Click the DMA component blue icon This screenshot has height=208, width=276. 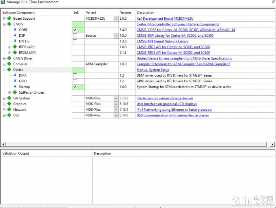[15, 75]
